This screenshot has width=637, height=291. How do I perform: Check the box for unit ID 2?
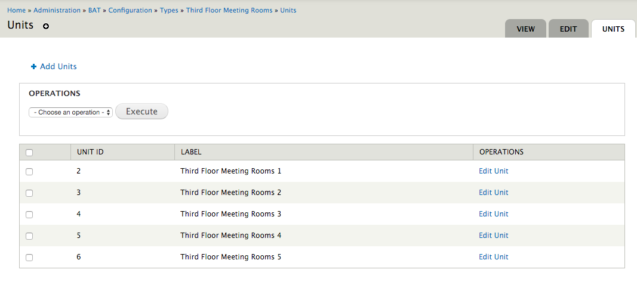coord(29,172)
